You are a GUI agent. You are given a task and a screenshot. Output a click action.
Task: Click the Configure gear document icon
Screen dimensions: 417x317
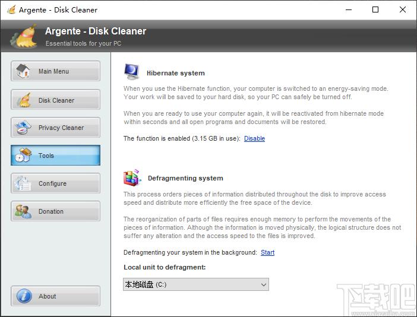(x=23, y=183)
